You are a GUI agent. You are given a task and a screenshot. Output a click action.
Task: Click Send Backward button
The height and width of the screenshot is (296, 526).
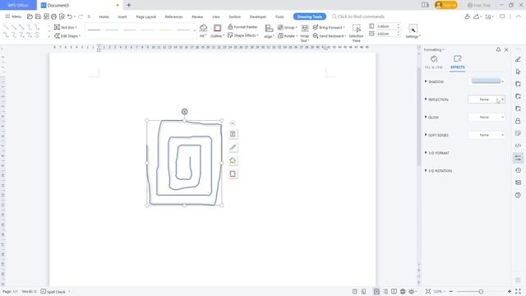329,35
